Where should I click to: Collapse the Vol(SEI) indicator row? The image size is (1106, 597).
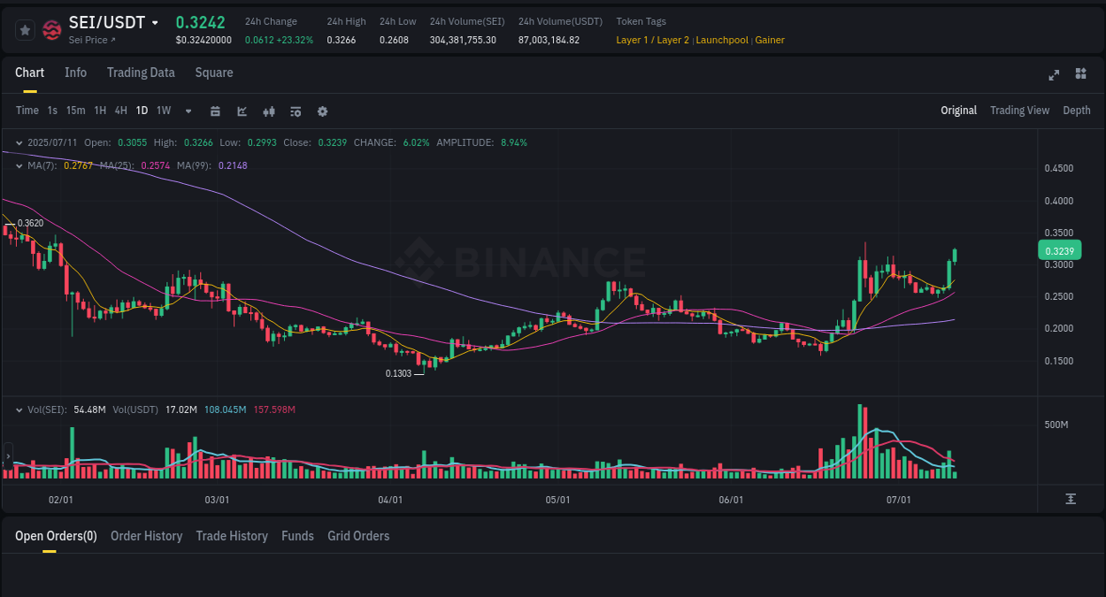click(19, 409)
